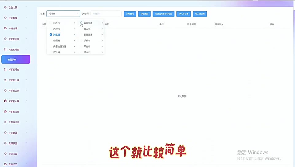Image resolution: width=295 pixels, height=167 pixels.
Task: Click the 企业管理 sidebar icon
Action: 5,133
